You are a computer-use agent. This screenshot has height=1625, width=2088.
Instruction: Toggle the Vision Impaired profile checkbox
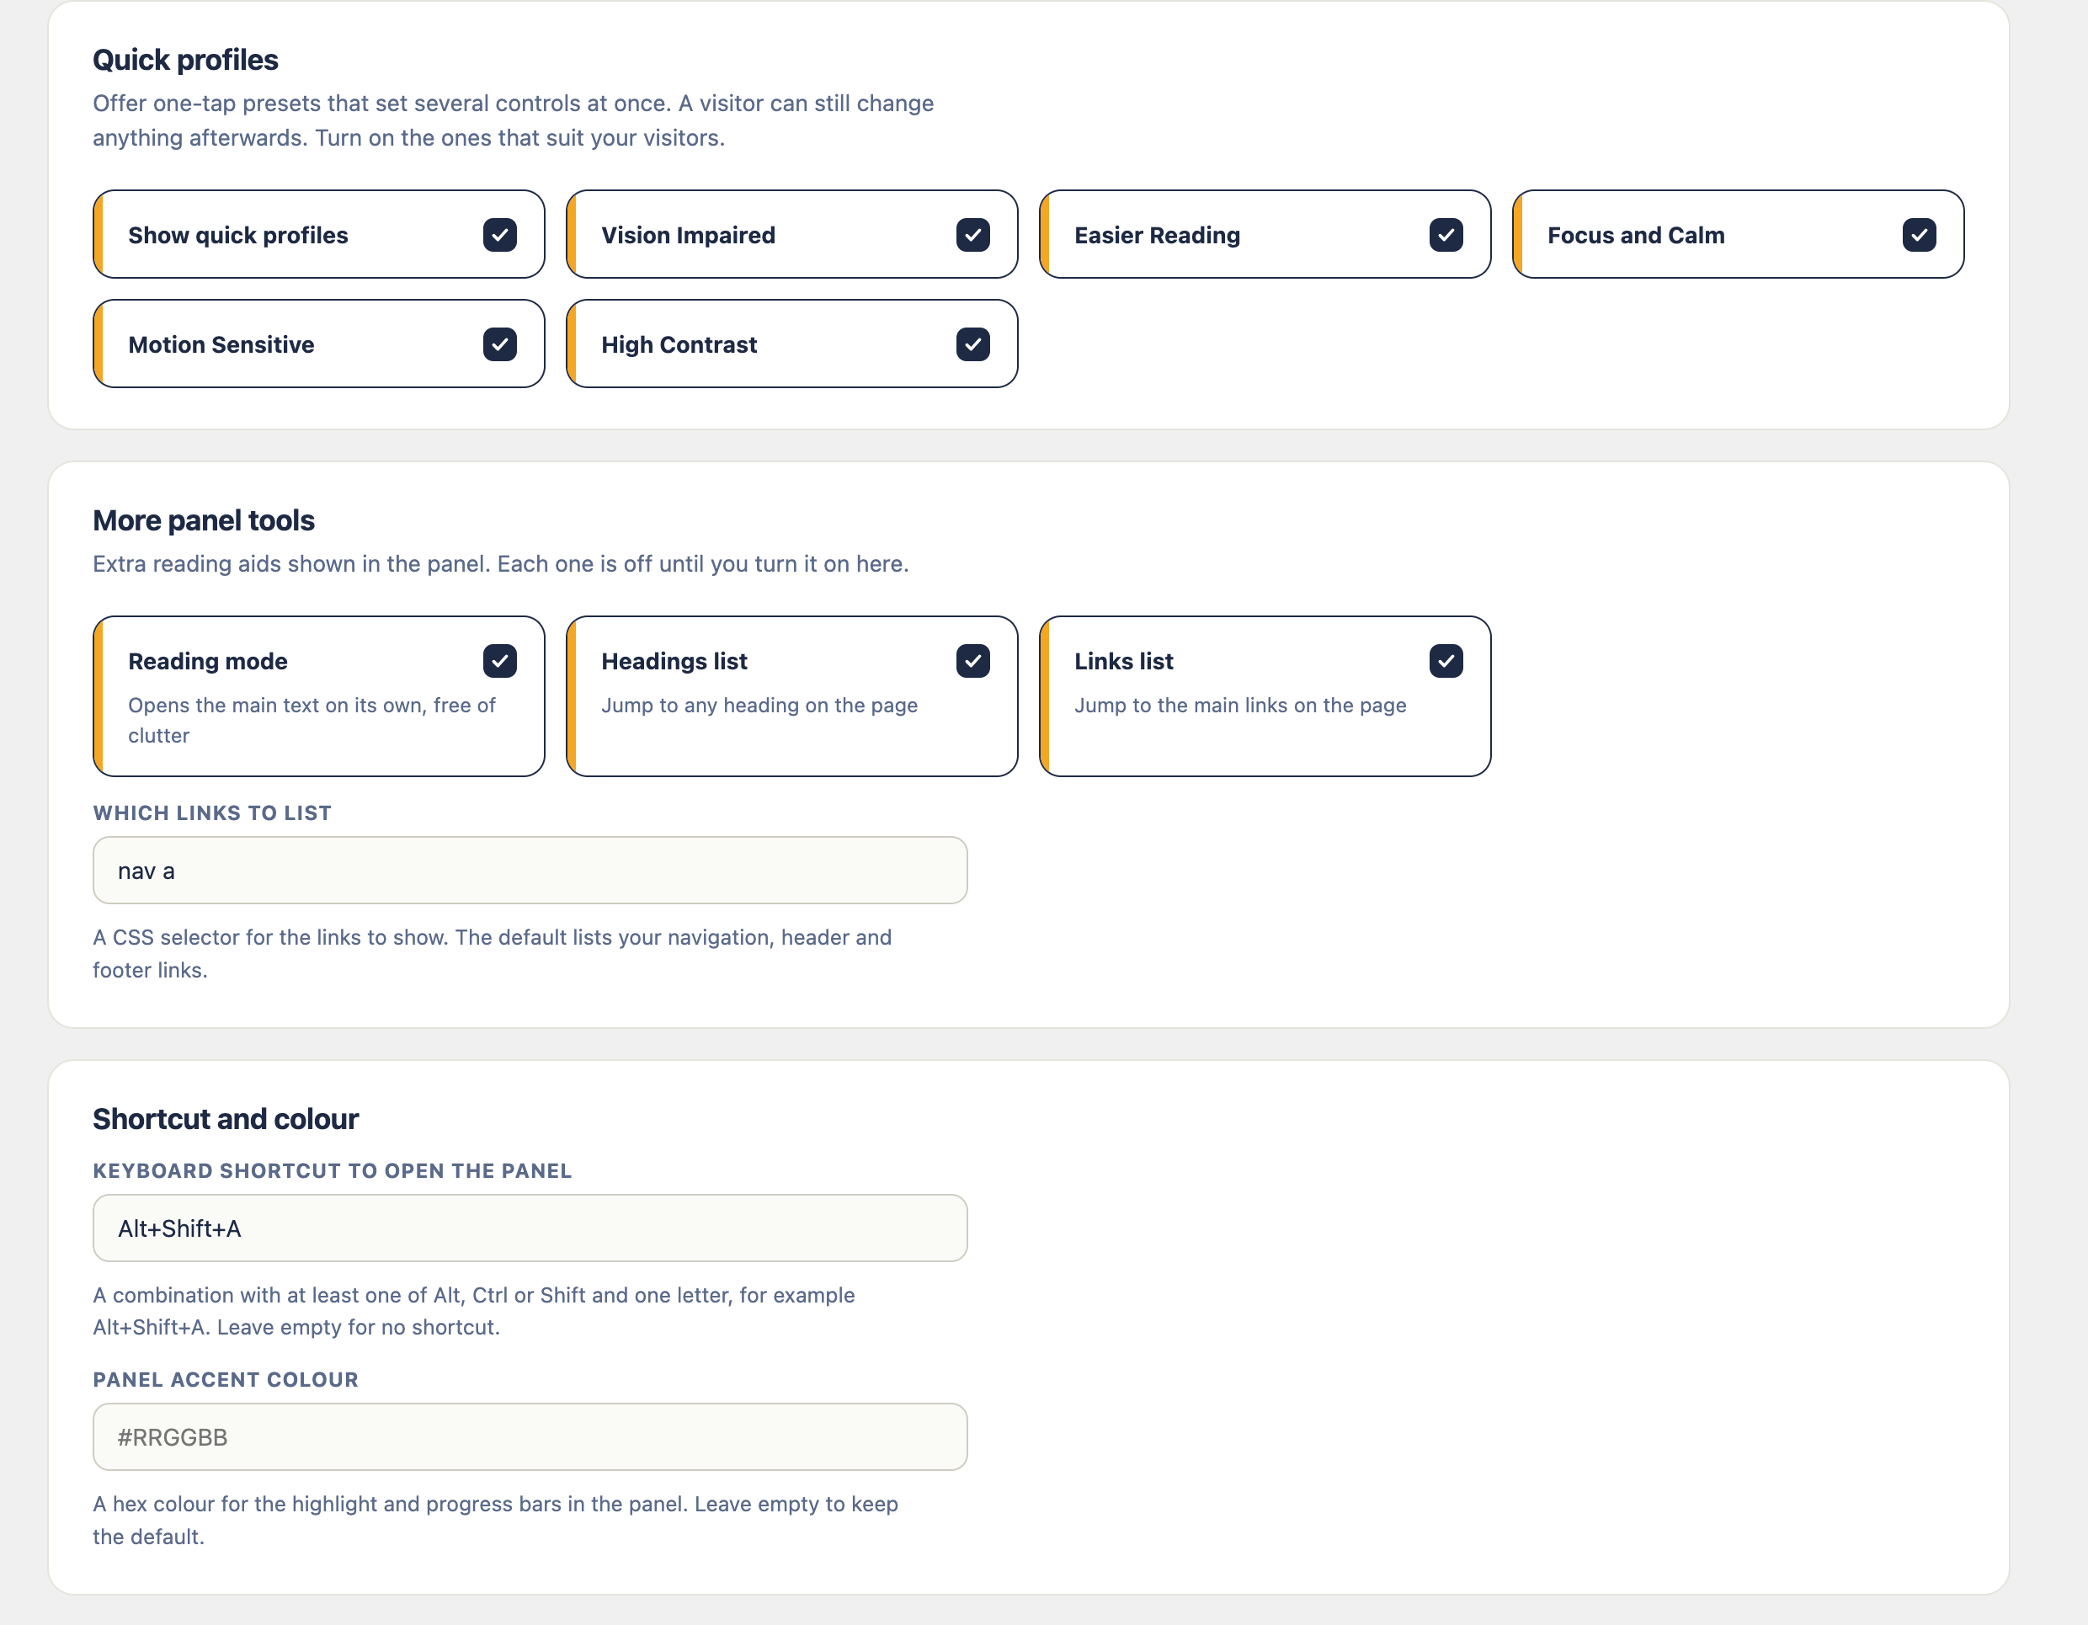click(x=973, y=235)
